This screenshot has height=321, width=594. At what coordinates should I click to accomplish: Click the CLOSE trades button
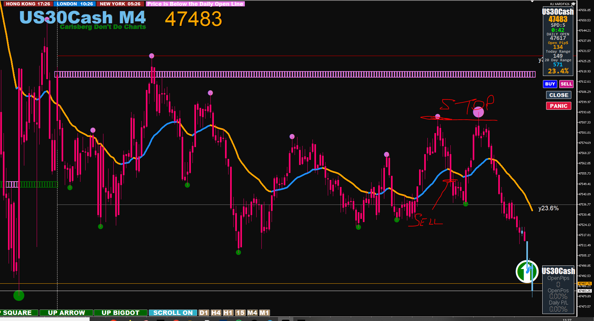tap(559, 95)
